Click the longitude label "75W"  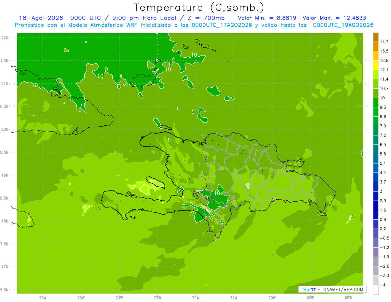[81, 298]
